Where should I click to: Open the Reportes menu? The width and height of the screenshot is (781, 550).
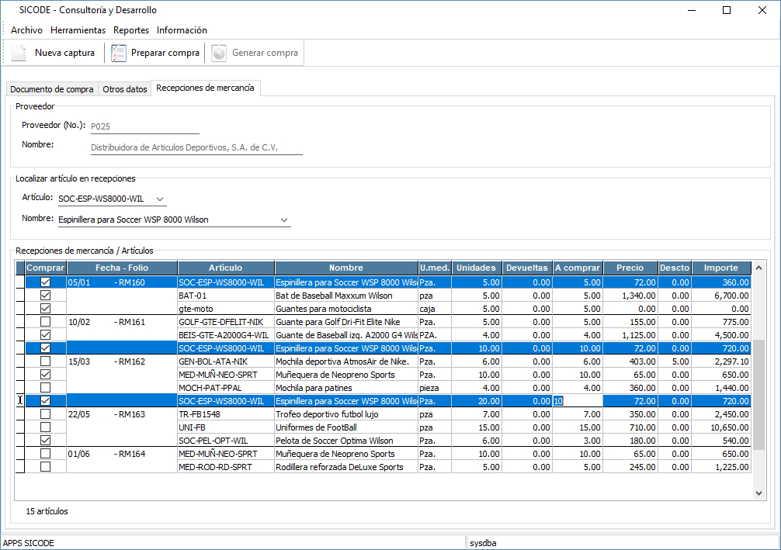tap(131, 30)
